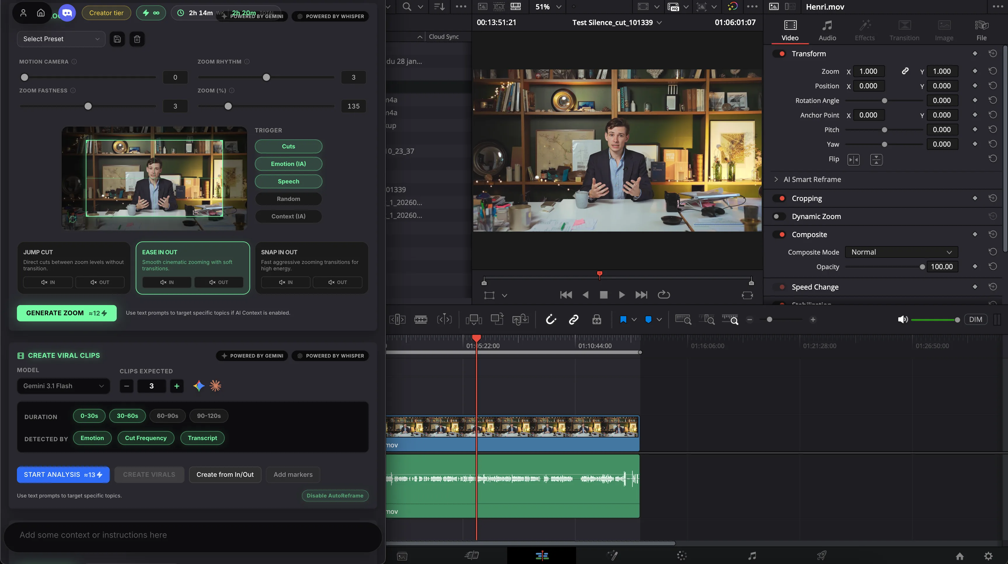Save the current preset

point(117,39)
